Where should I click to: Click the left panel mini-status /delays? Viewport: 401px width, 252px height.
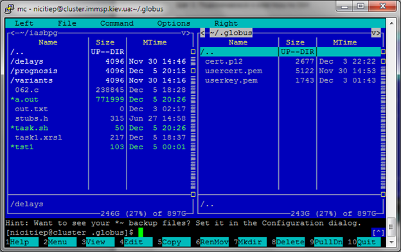pos(26,204)
